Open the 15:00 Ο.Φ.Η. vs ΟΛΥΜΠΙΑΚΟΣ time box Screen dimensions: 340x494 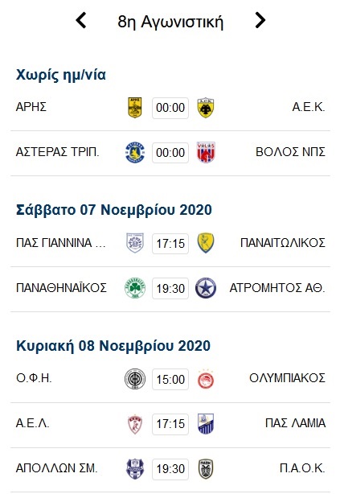coord(170,379)
